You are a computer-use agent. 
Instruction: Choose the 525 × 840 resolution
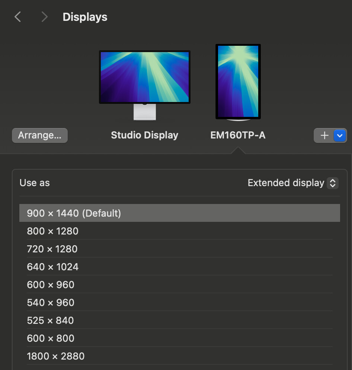pyautogui.click(x=180, y=320)
